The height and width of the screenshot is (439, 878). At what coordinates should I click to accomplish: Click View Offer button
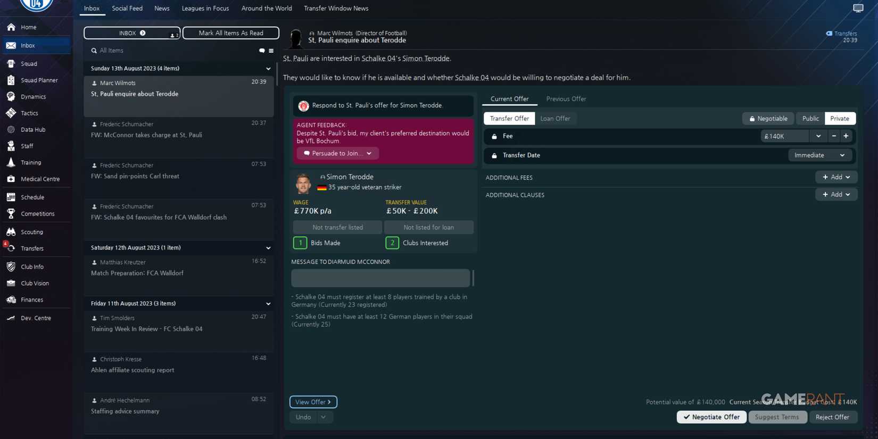(x=313, y=402)
